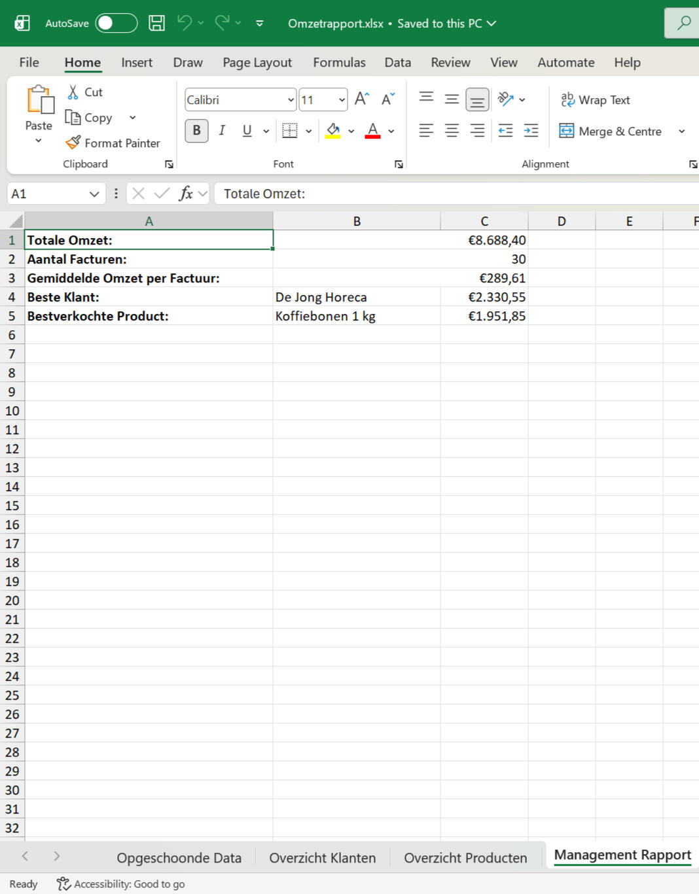
Task: Click the Increase Font Size icon
Action: pos(362,99)
